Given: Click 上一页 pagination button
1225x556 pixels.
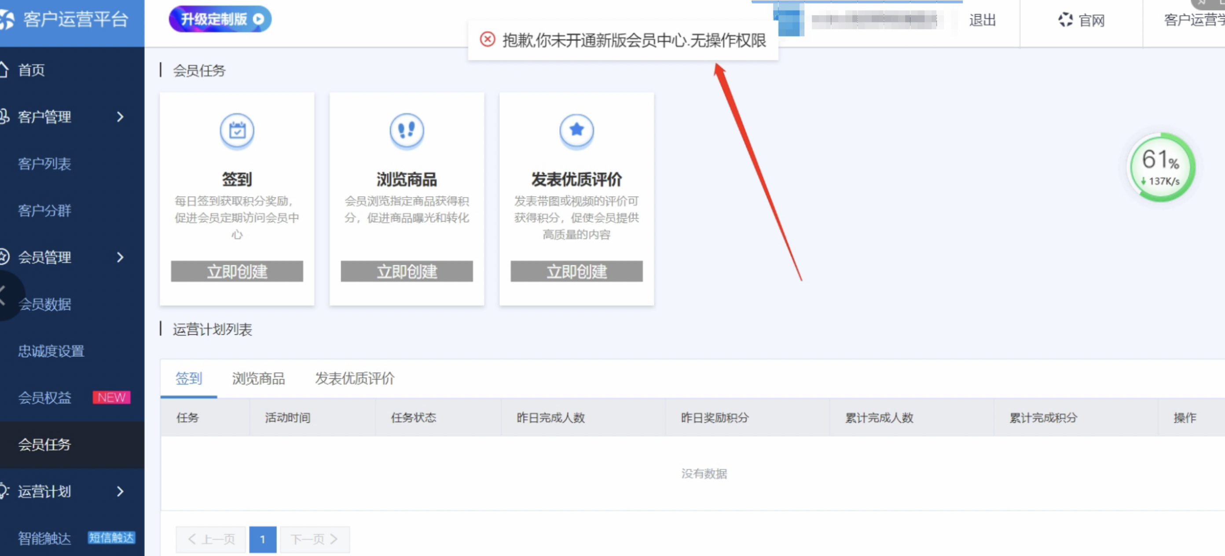Looking at the screenshot, I should tap(211, 539).
